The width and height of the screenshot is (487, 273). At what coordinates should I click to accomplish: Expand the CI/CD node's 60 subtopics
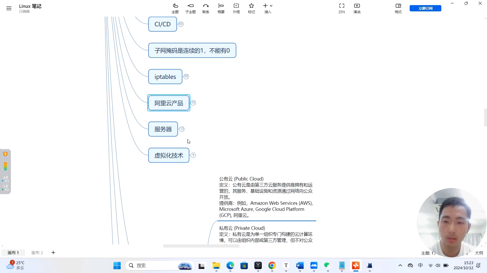click(181, 24)
